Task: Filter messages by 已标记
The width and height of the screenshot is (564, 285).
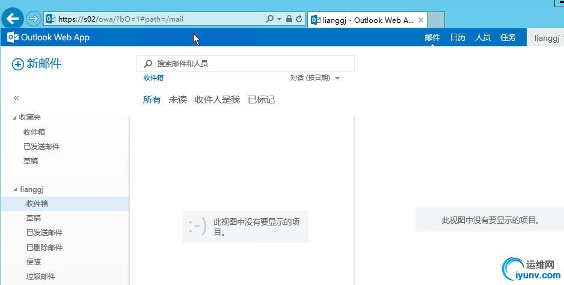Action: tap(262, 100)
